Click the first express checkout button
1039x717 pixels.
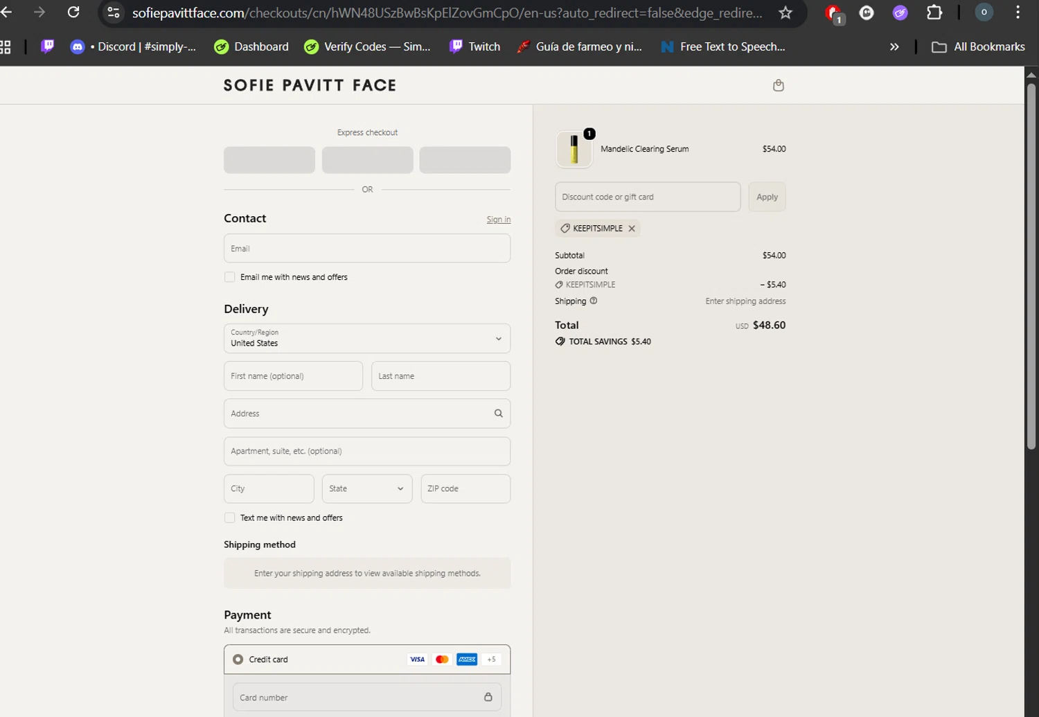pyautogui.click(x=269, y=160)
